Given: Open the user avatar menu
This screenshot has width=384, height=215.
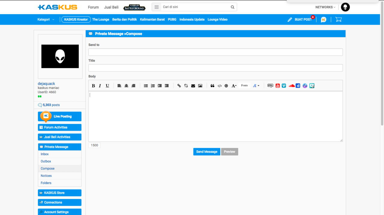Looking at the screenshot, I should pos(345,7).
